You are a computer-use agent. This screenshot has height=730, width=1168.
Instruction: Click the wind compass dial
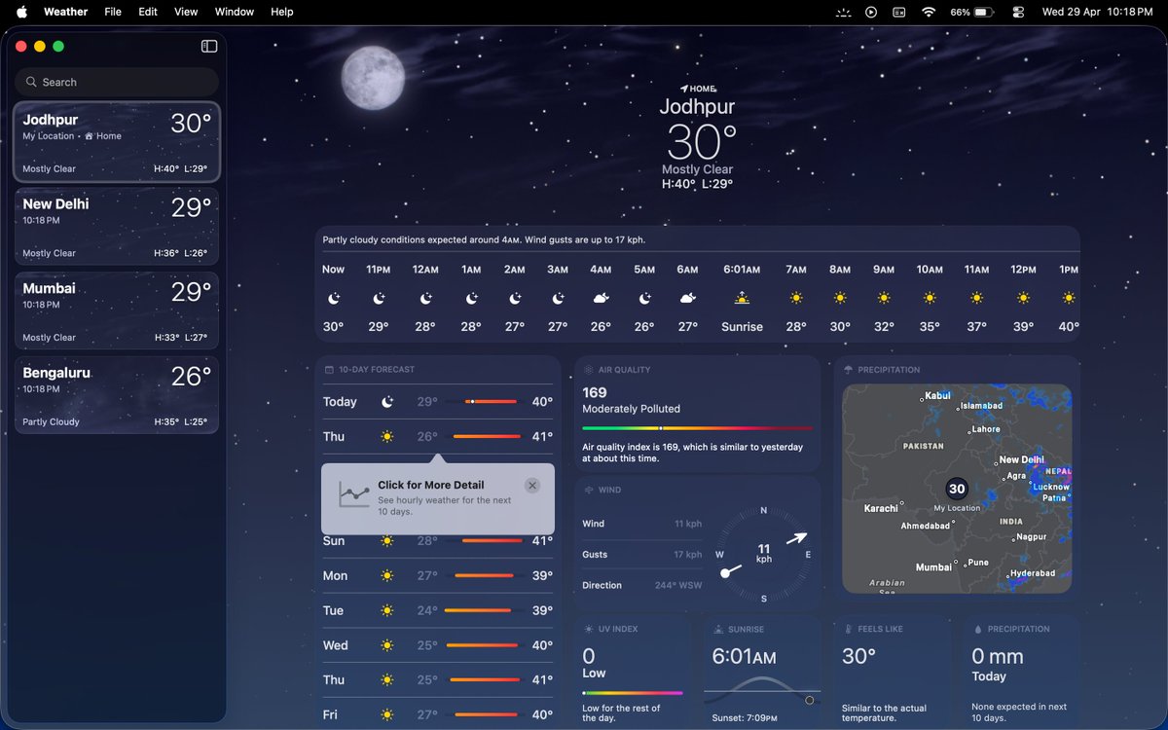(764, 554)
